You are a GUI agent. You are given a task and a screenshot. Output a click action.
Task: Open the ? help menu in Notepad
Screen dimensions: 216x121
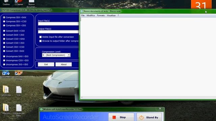118,15
